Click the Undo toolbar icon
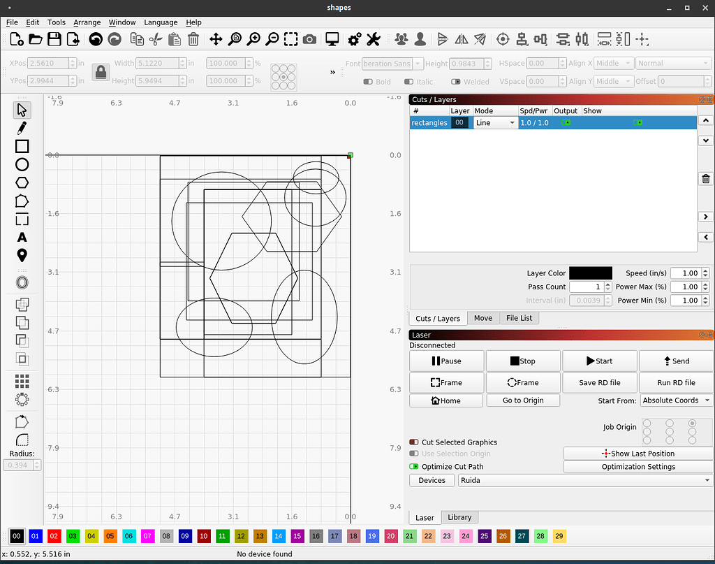The width and height of the screenshot is (715, 564). tap(95, 40)
